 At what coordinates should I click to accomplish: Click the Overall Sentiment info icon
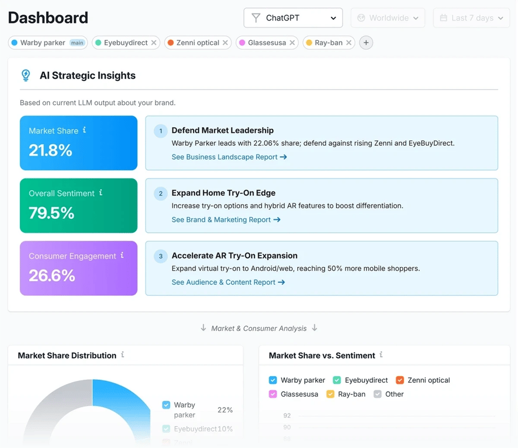point(101,192)
